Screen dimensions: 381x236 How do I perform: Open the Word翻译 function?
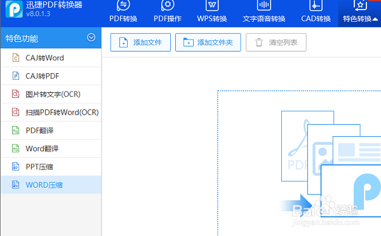[x=51, y=148]
